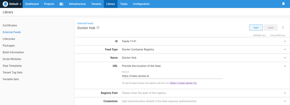The width and height of the screenshot is (290, 105).
Task: Expand the Registry Path section chevron
Action: click(285, 93)
